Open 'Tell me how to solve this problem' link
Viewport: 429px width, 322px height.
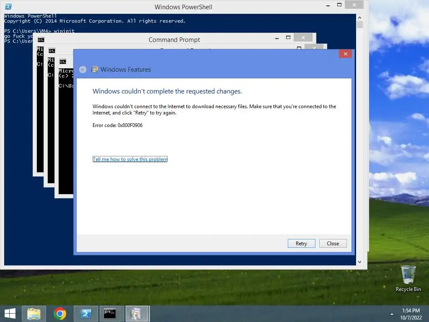tap(130, 159)
